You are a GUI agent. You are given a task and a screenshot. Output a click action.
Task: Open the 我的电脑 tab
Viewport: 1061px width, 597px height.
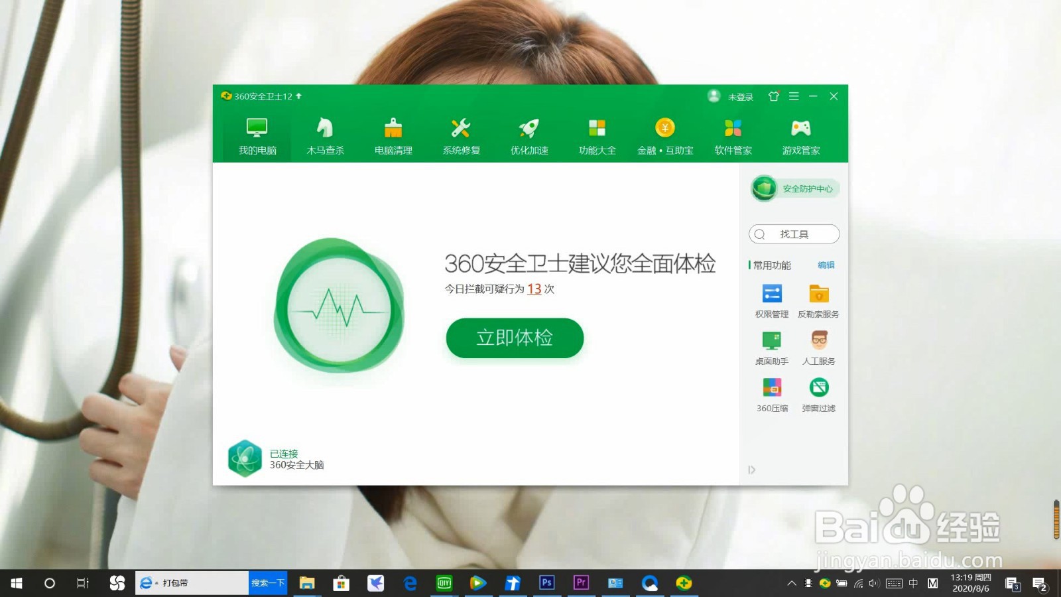coord(257,137)
